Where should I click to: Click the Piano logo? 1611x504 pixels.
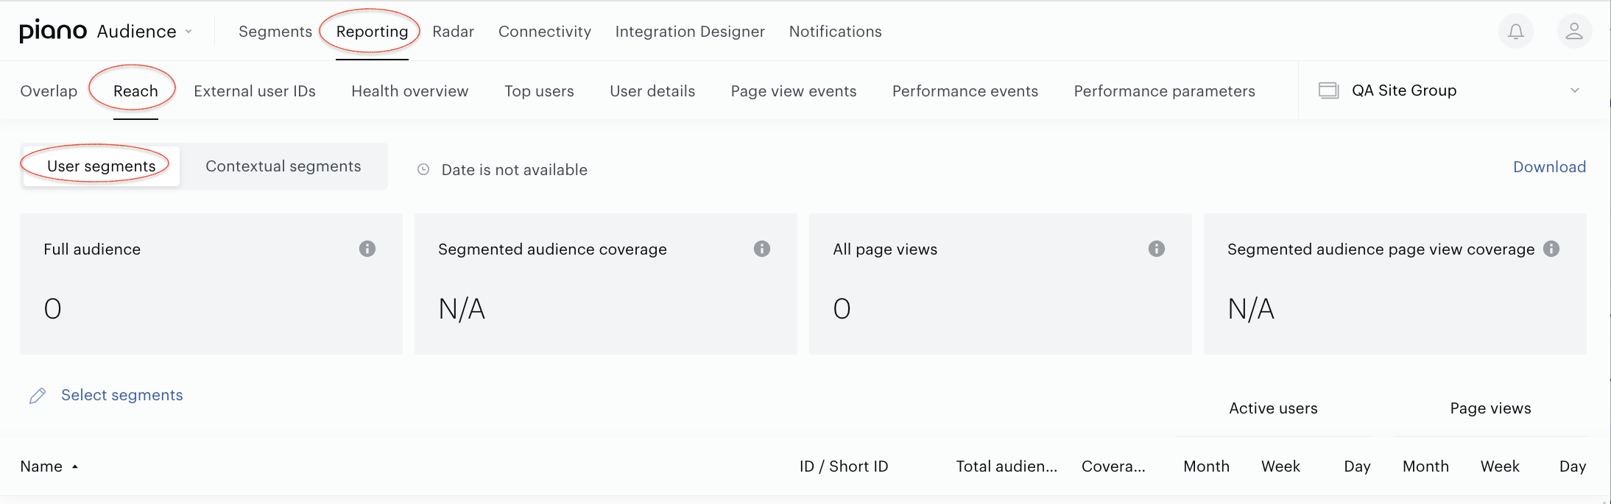point(53,31)
